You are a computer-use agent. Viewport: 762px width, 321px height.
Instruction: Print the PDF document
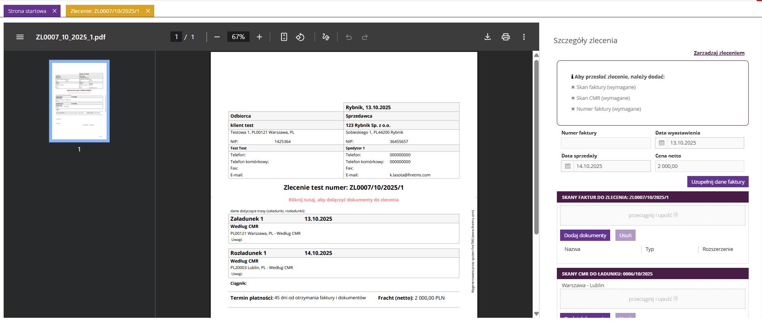[506, 37]
